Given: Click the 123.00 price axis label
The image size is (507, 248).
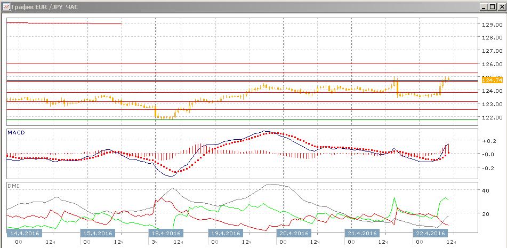Looking at the screenshot, I should tap(492, 104).
